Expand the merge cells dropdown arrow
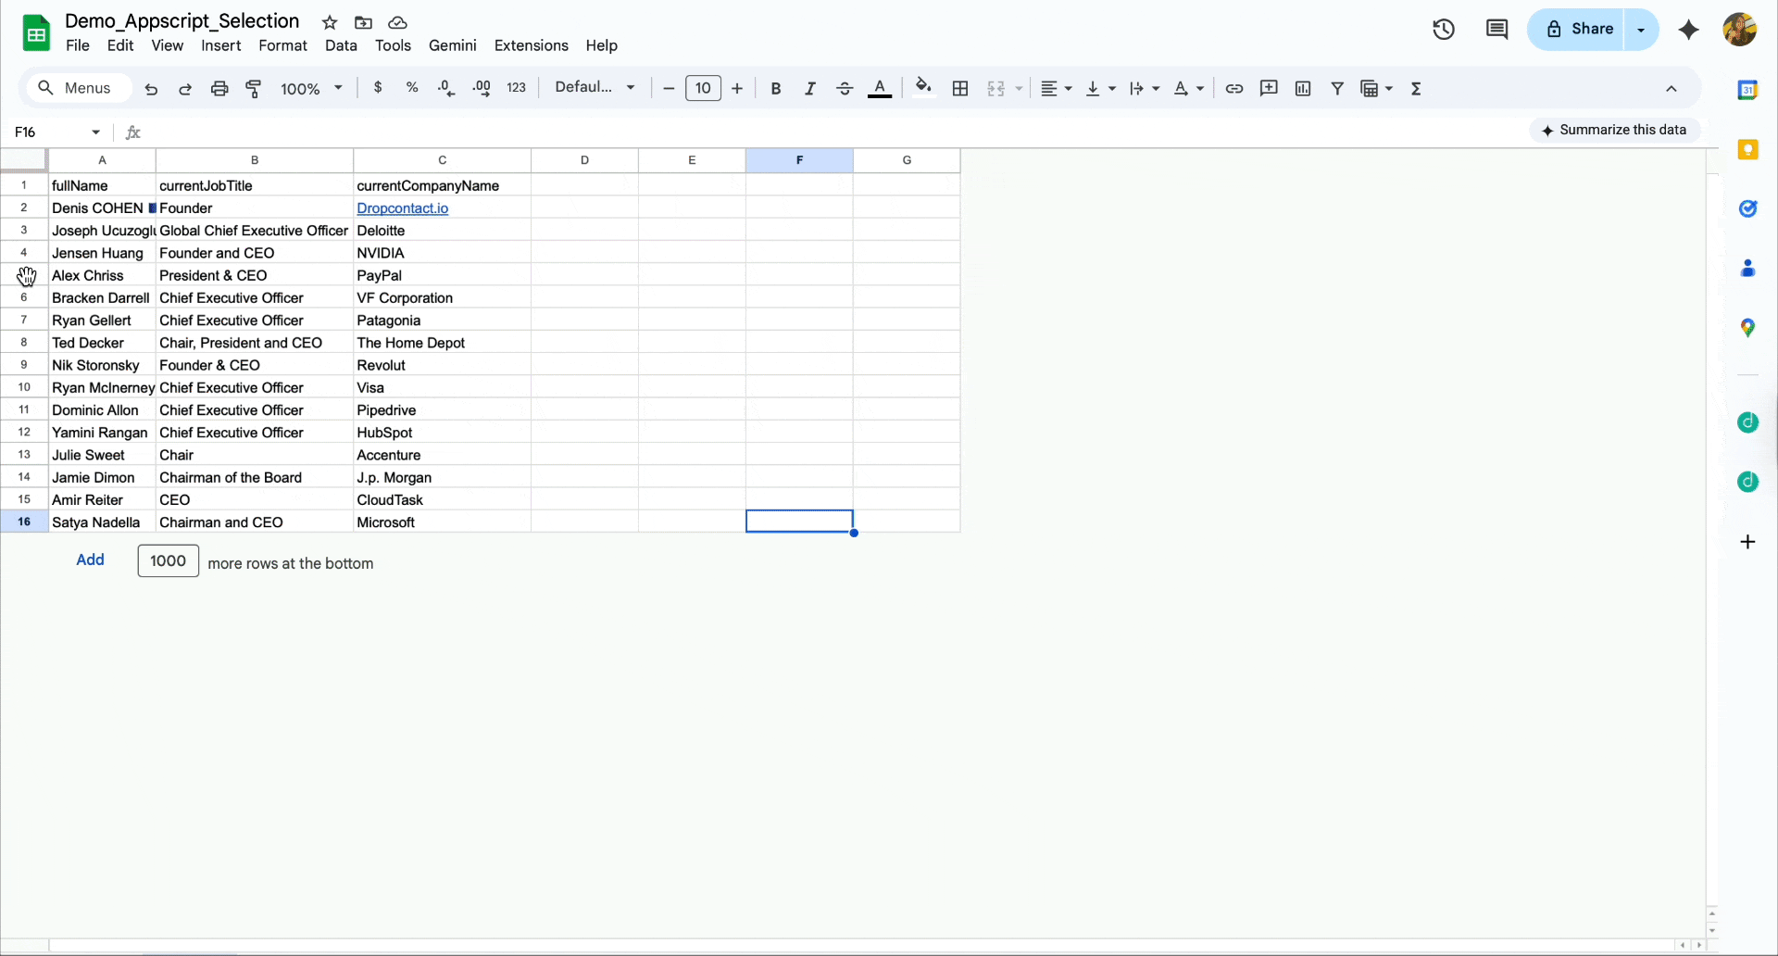The height and width of the screenshot is (956, 1778). tap(1019, 89)
